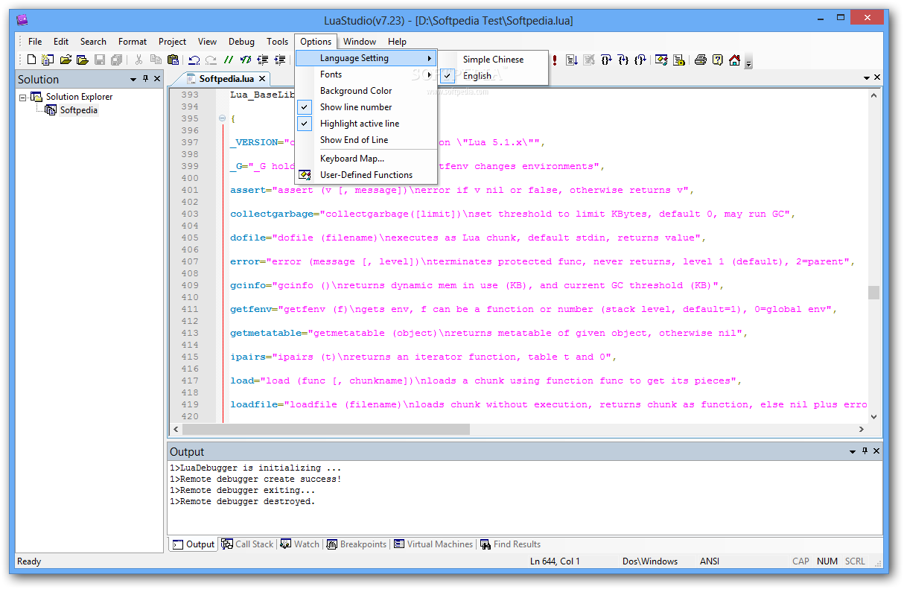Viewport: 904px width, 589px height.
Task: Switch to the Breakpoints tab
Action: pos(357,544)
